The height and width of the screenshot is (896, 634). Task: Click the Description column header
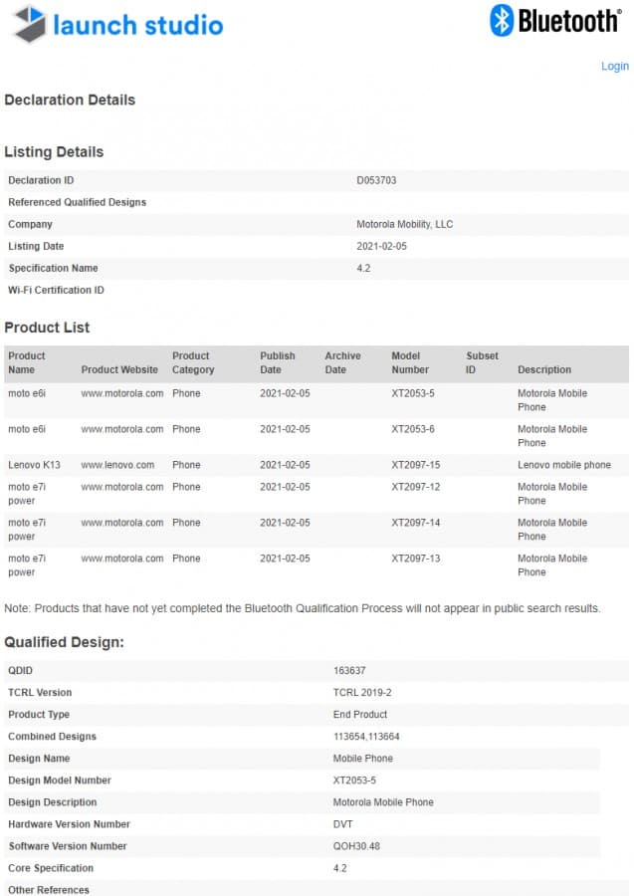[544, 369]
